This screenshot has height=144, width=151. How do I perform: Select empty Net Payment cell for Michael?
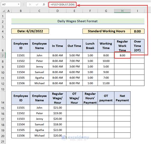(x=122, y=135)
